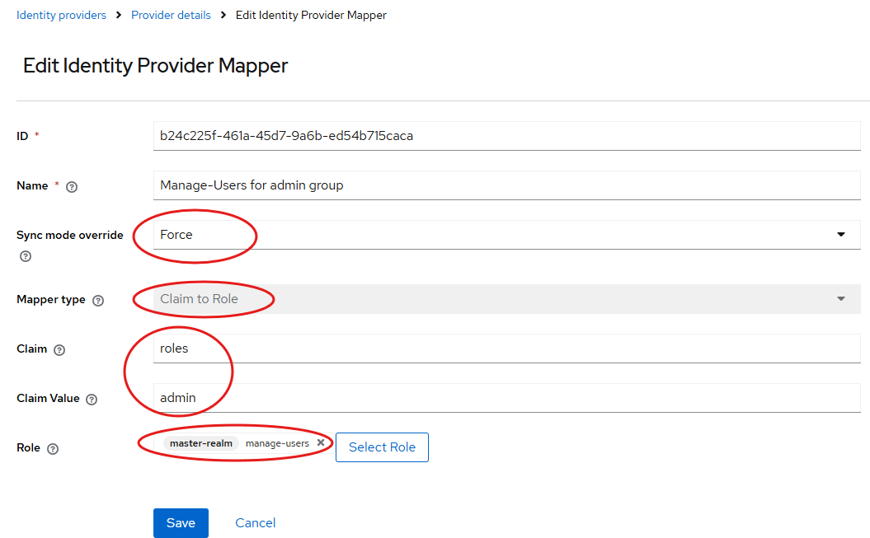The image size is (870, 538).
Task: Open the Select Role dialog
Action: pyautogui.click(x=382, y=447)
